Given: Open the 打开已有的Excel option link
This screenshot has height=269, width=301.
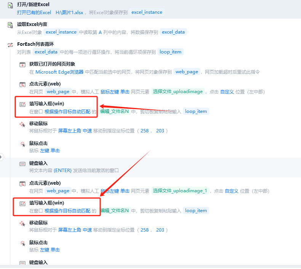Looking at the screenshot, I should 34,13.
